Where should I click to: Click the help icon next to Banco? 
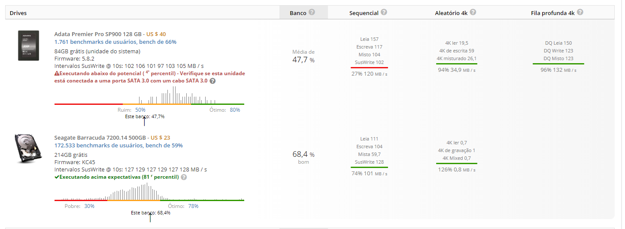coord(312,12)
